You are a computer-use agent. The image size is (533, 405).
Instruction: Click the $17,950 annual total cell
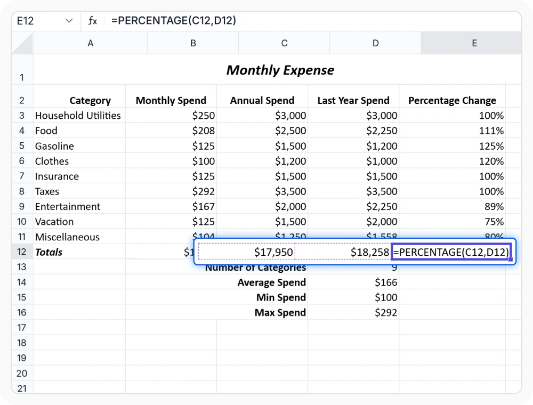(x=246, y=252)
